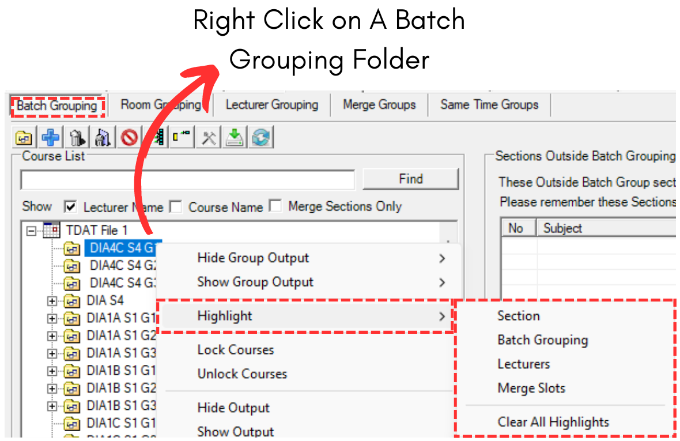
Task: Click the folder icon in the grouping toolbar
Action: (x=24, y=138)
